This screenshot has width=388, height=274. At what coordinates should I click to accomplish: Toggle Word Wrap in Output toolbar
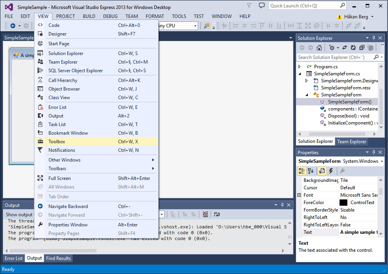tap(217, 214)
